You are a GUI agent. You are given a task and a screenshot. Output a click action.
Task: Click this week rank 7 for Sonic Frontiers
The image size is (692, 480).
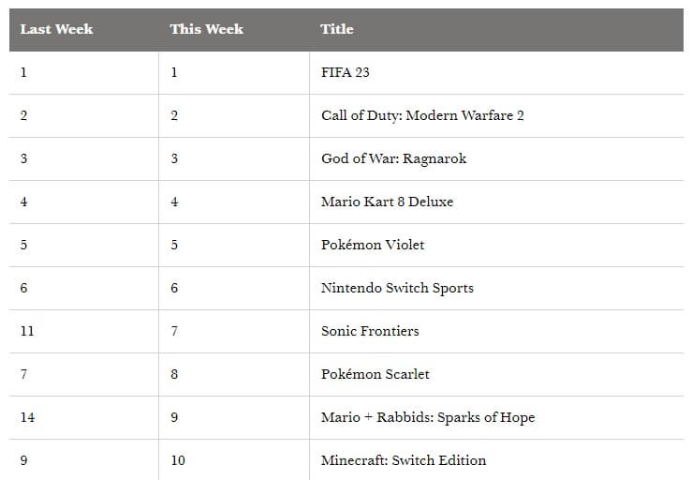click(174, 331)
